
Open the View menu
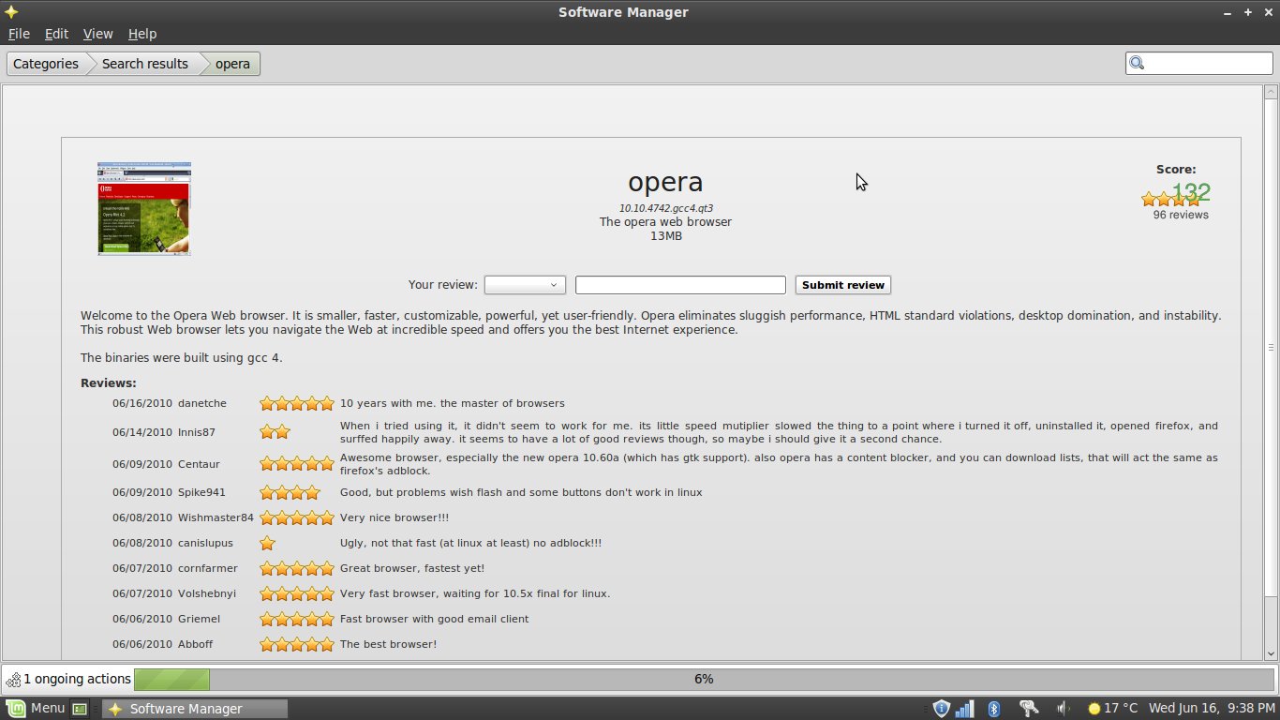97,34
